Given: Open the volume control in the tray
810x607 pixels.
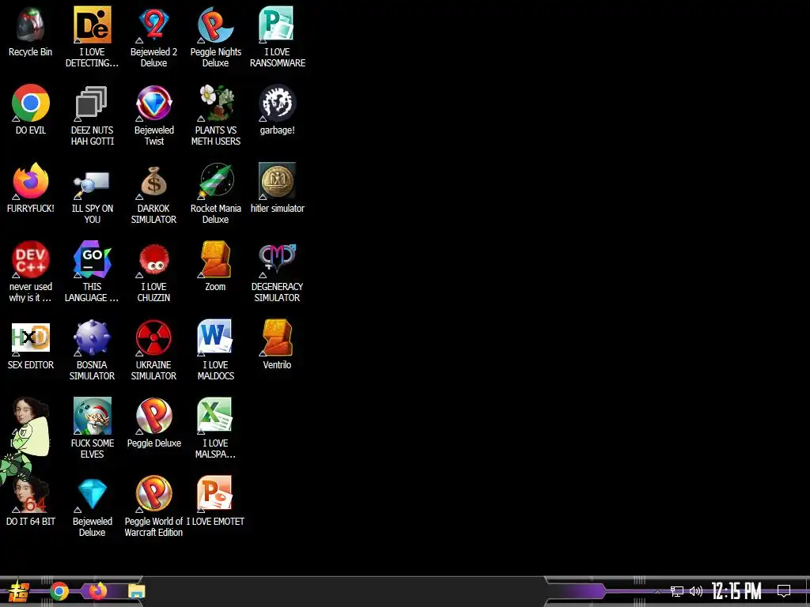Looking at the screenshot, I should (x=696, y=591).
